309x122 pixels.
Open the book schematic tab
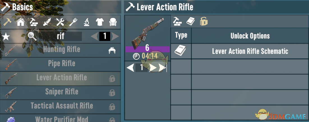point(191,21)
